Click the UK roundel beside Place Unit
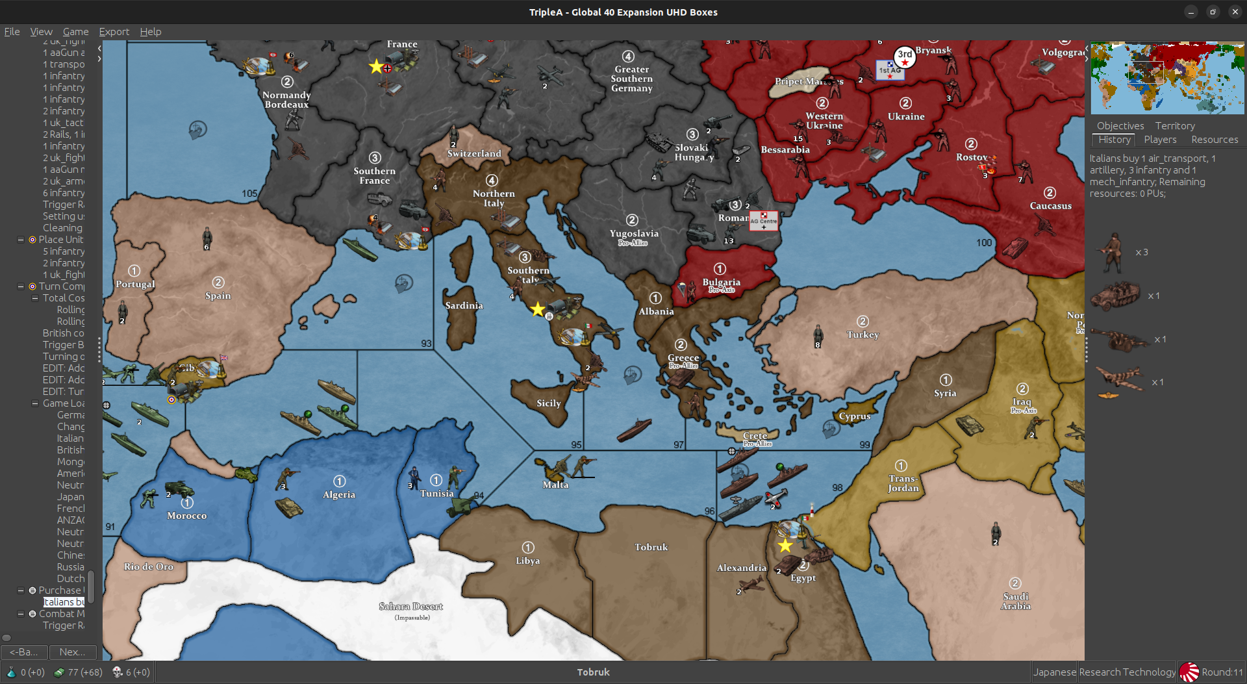 (x=32, y=240)
